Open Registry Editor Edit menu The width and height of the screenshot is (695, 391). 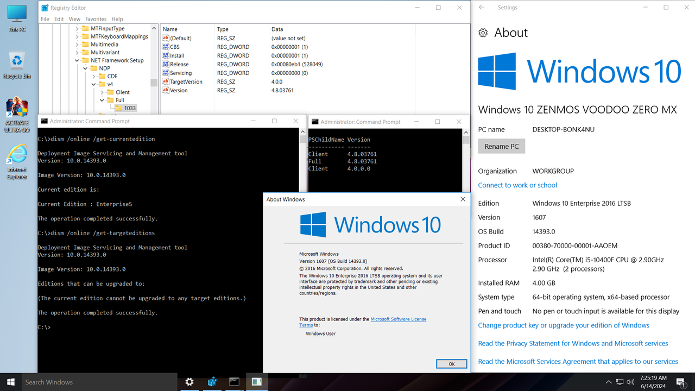pos(59,19)
